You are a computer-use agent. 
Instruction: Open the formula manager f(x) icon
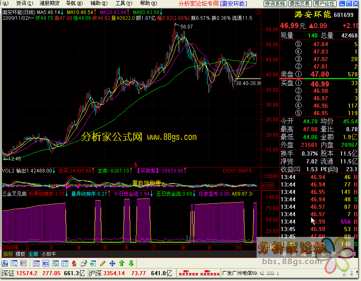(5, 263)
